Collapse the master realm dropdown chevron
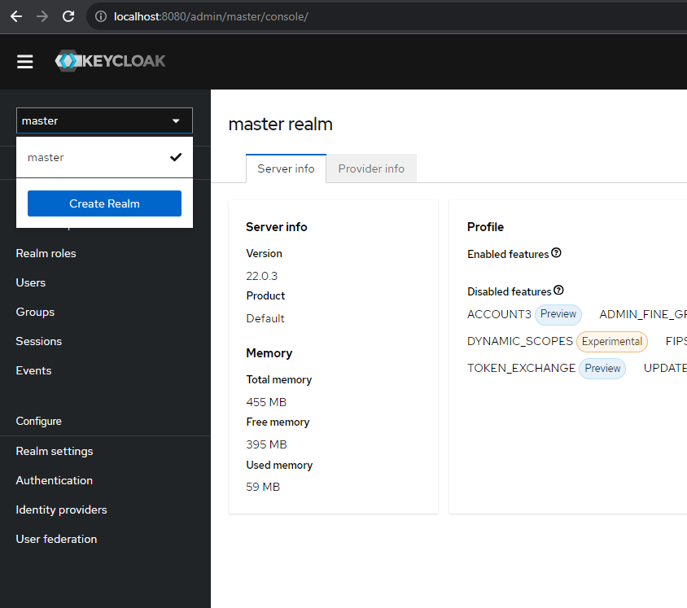 tap(175, 120)
